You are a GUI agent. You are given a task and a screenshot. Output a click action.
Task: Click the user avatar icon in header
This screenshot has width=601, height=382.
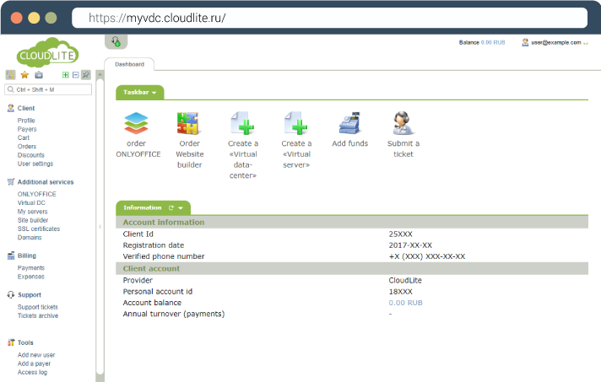[x=525, y=42]
